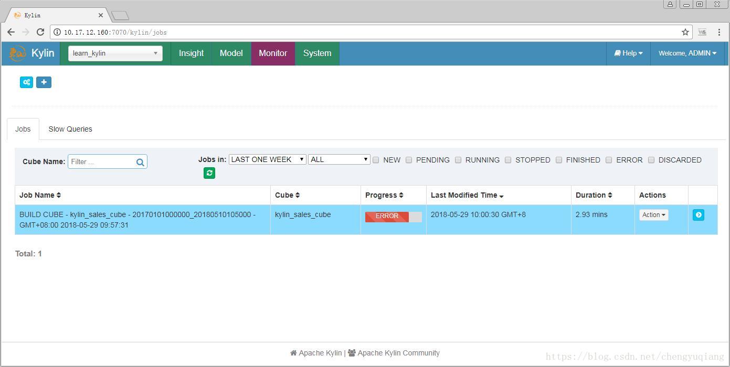The width and height of the screenshot is (730, 367).
Task: Open the learn_kylin project dropdown
Action: (x=115, y=53)
